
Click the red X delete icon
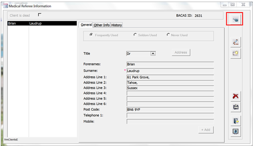click(236, 96)
